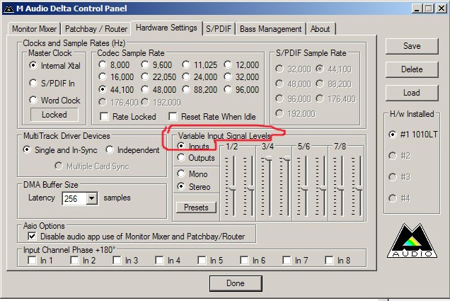Click the M-Audio logo graphic

pos(412,241)
